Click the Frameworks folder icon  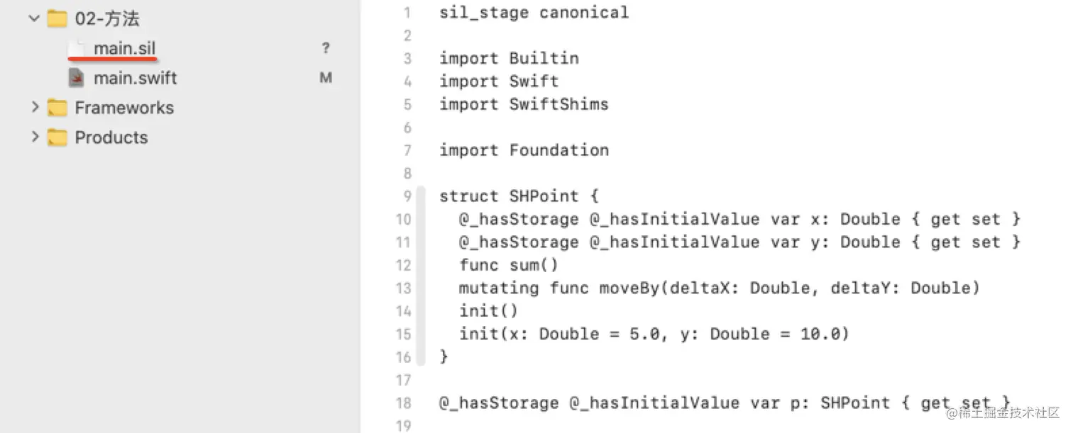58,108
